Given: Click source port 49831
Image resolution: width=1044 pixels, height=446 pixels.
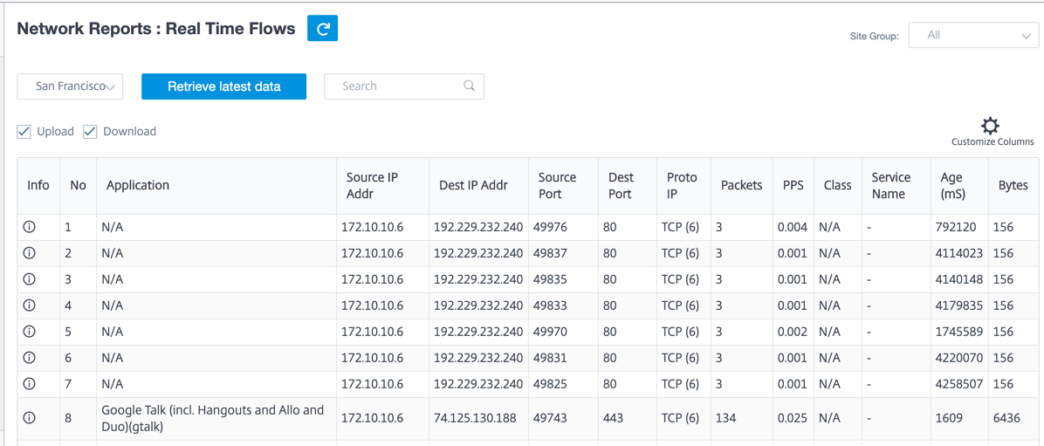Looking at the screenshot, I should click(x=551, y=358).
